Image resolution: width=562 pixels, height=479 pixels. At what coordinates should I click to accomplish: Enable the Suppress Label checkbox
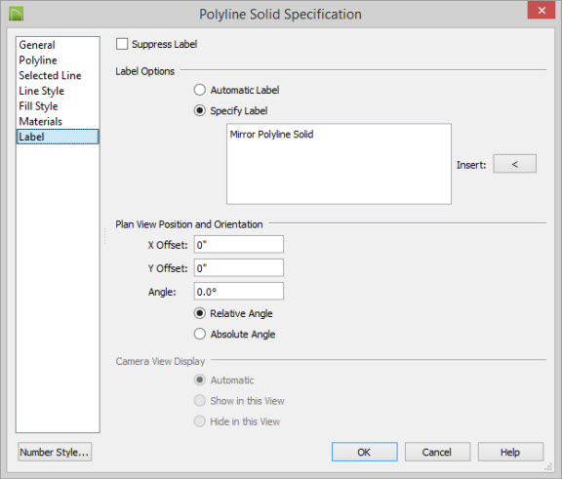point(122,44)
